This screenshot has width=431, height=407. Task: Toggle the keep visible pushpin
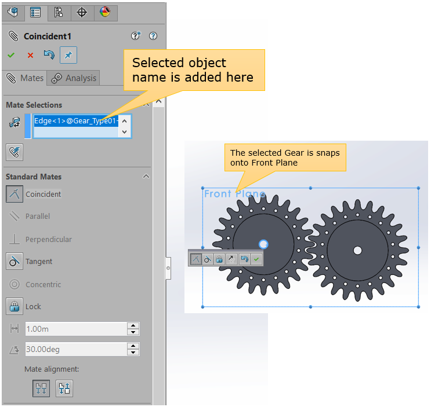[x=68, y=56]
